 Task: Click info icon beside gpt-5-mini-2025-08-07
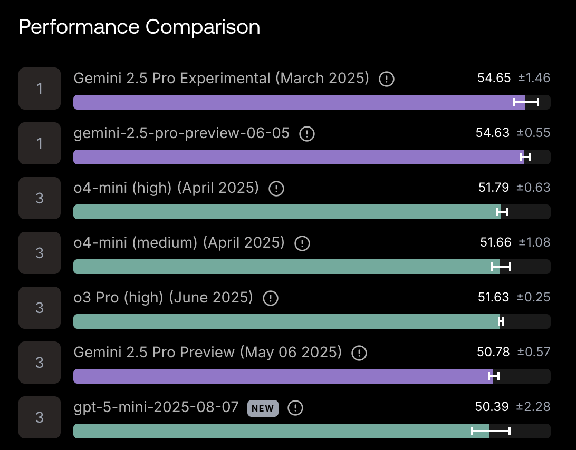(x=295, y=408)
